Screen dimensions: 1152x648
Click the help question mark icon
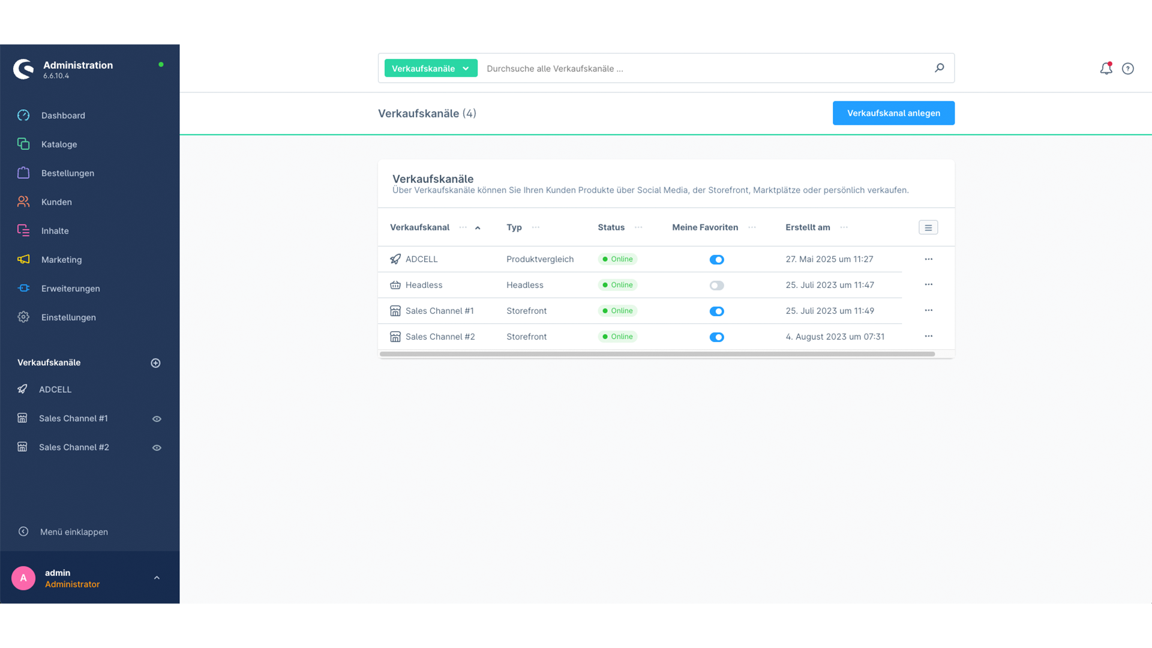pyautogui.click(x=1128, y=68)
